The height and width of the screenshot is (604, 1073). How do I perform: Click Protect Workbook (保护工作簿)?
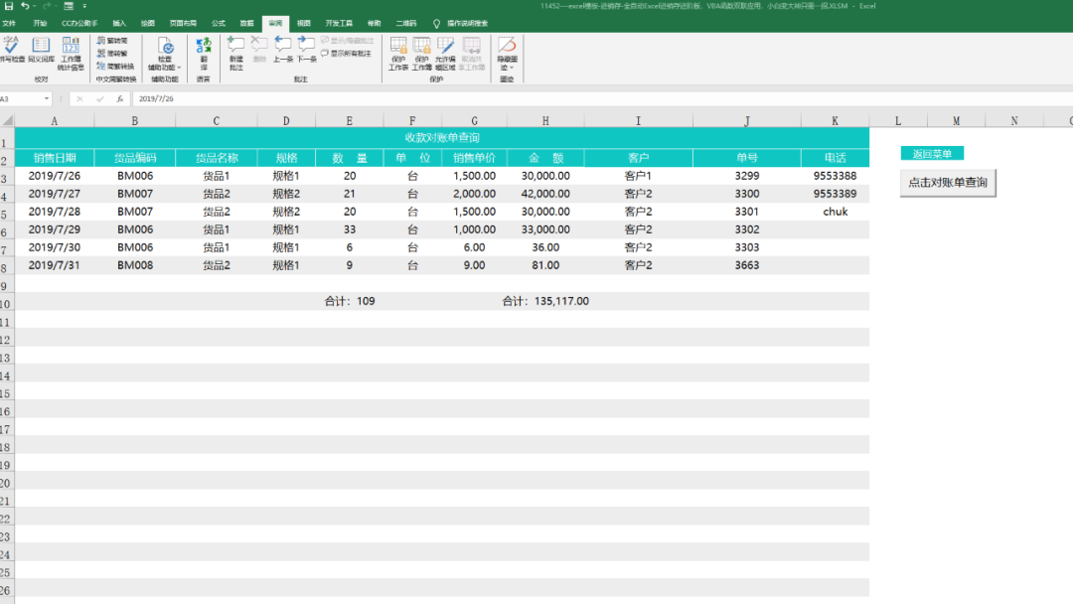pos(421,54)
